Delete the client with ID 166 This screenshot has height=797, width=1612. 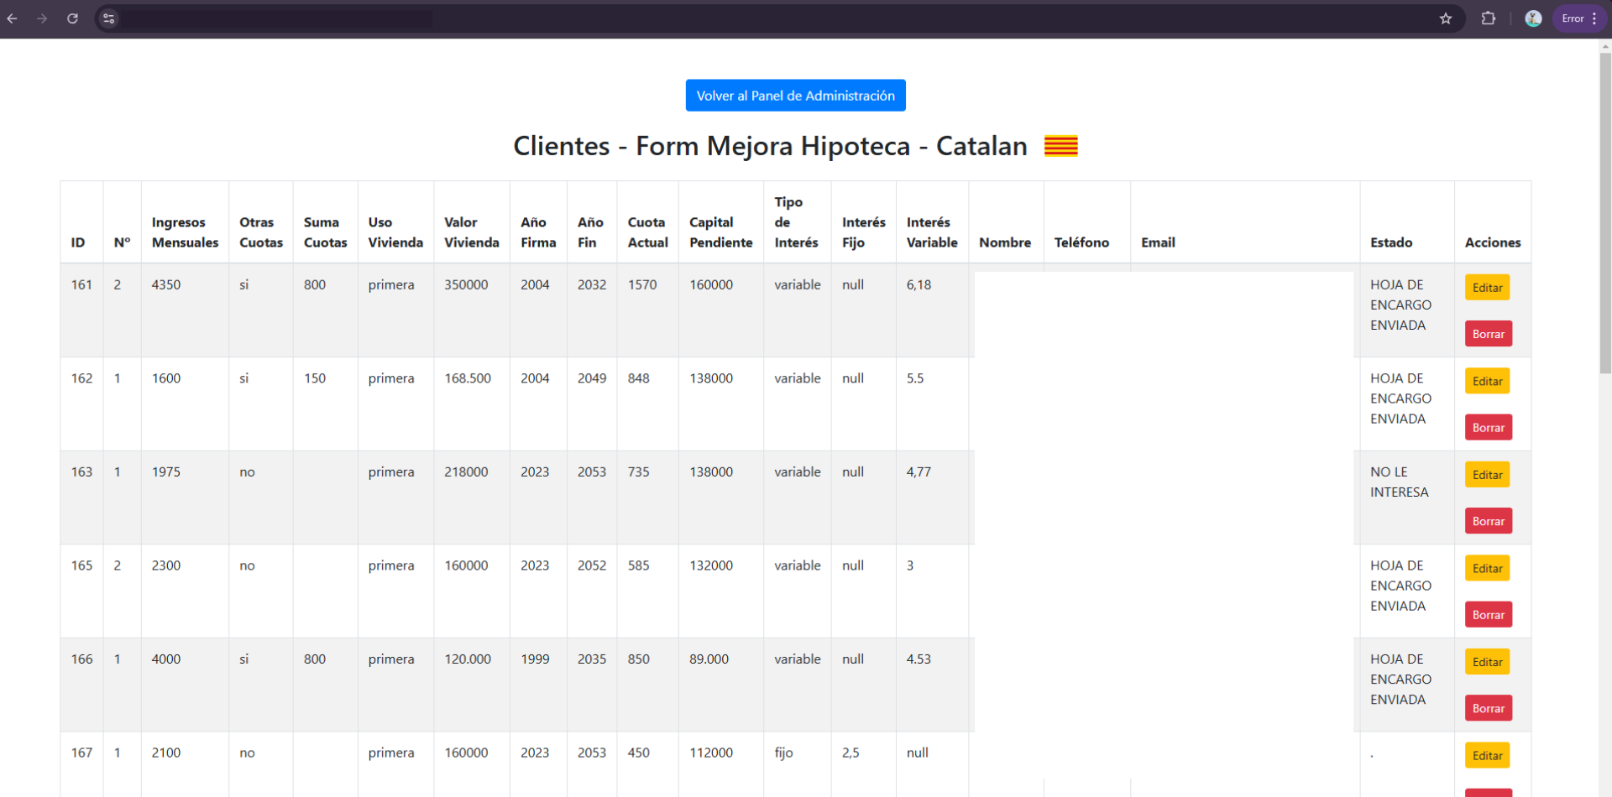point(1488,708)
